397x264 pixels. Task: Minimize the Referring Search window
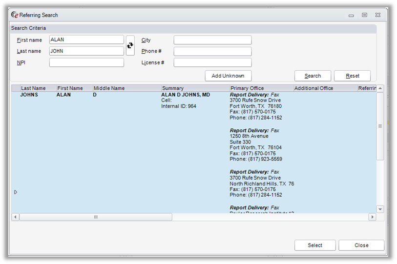tap(351, 16)
